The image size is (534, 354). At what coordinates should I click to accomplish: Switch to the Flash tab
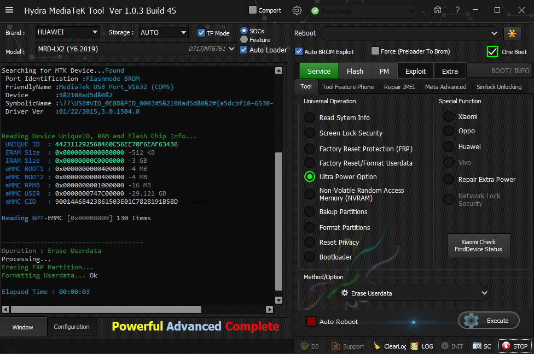point(355,71)
